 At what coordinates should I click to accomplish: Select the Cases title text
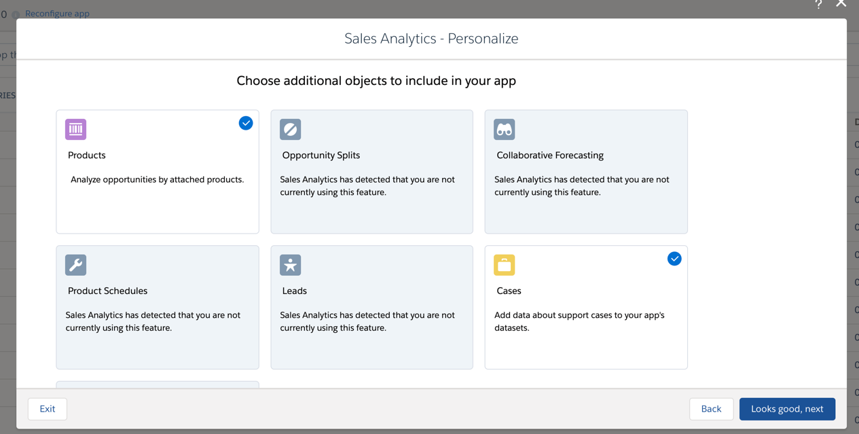pos(509,291)
